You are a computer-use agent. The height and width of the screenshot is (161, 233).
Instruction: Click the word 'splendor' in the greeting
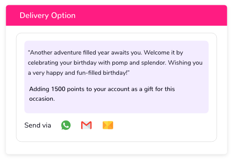point(154,63)
